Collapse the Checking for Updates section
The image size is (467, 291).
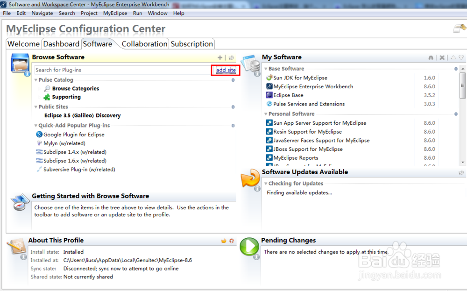(266, 184)
